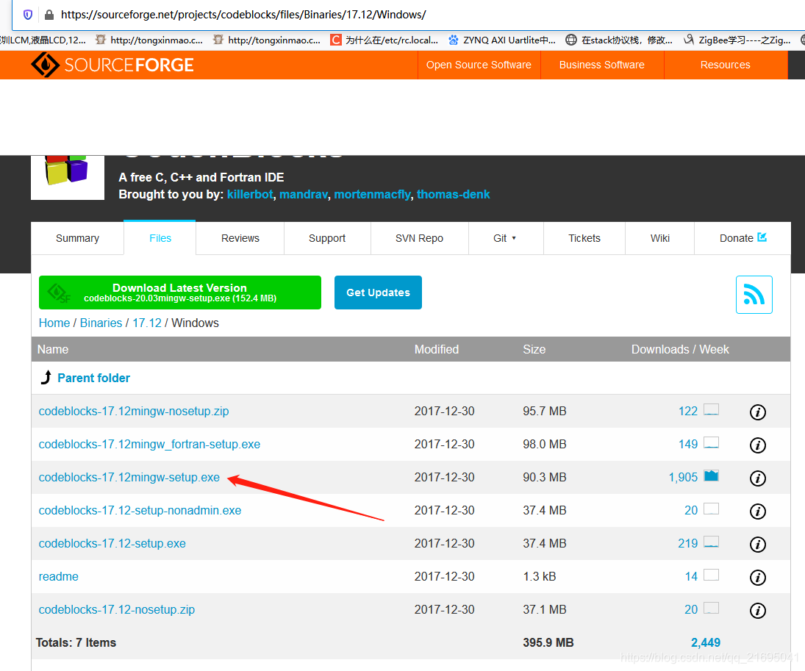The width and height of the screenshot is (805, 671).
Task: Click Download Latest Version button
Action: [180, 293]
